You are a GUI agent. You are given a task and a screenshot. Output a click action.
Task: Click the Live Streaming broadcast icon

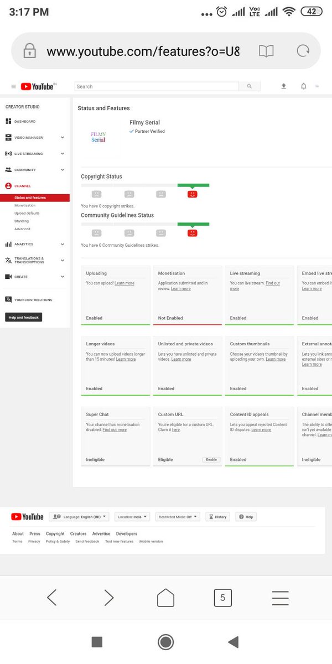pos(8,154)
